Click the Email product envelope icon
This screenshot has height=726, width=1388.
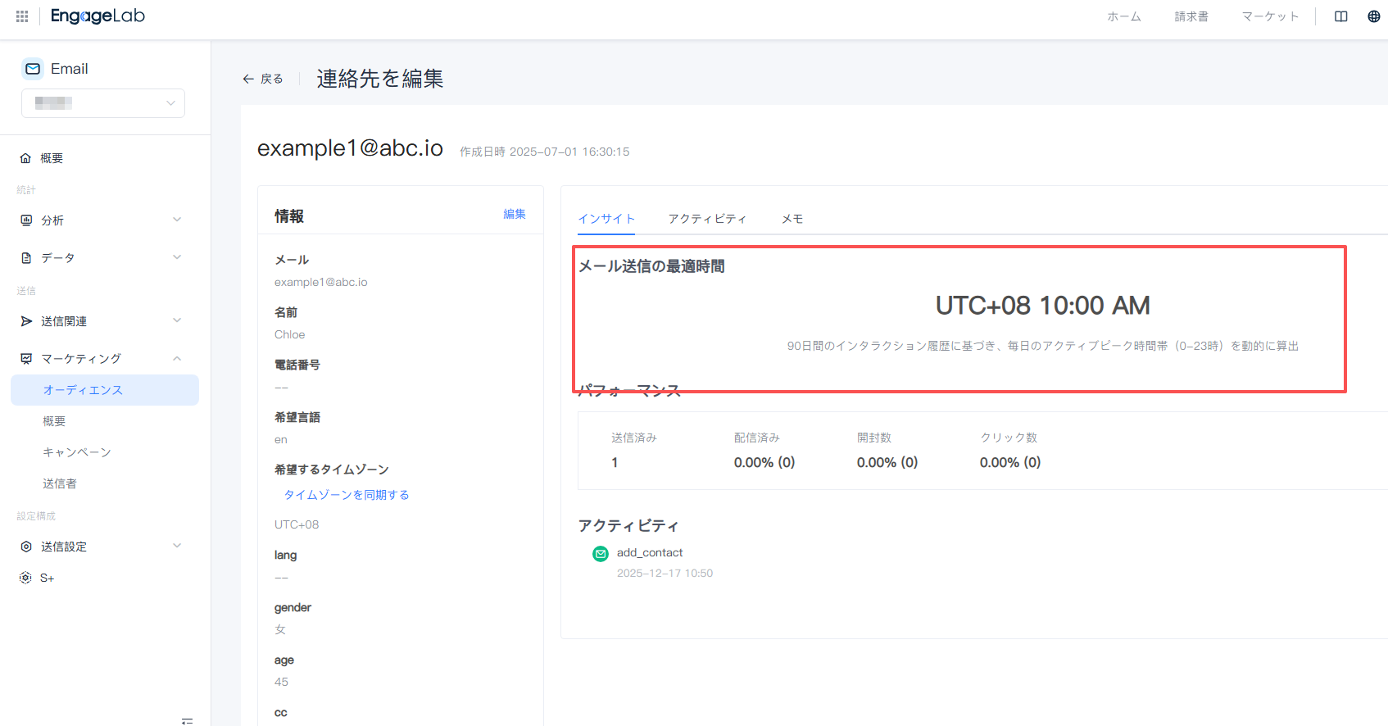(x=33, y=69)
